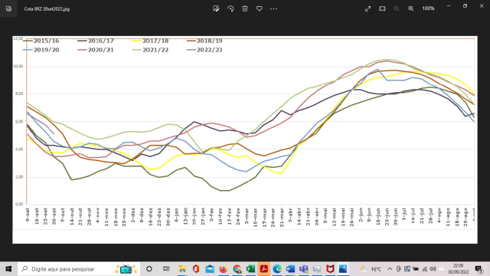
Task: Open the clock showing 22:38 30/09/2022
Action: [458, 269]
